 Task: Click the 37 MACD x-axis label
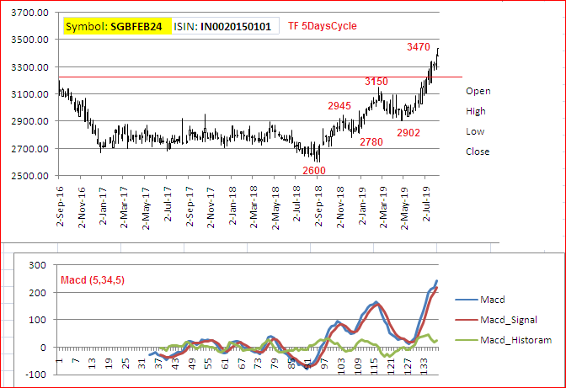click(158, 364)
